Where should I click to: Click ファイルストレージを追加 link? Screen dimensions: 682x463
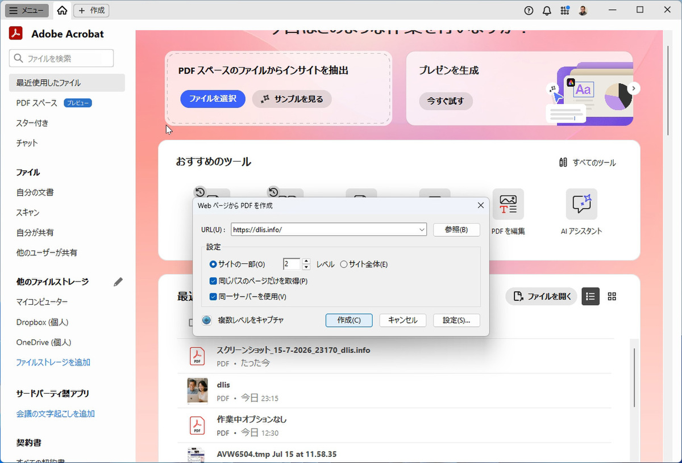click(x=53, y=362)
